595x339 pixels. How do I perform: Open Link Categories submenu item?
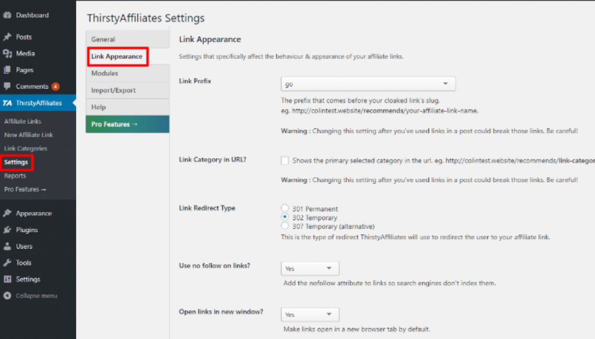(x=26, y=148)
